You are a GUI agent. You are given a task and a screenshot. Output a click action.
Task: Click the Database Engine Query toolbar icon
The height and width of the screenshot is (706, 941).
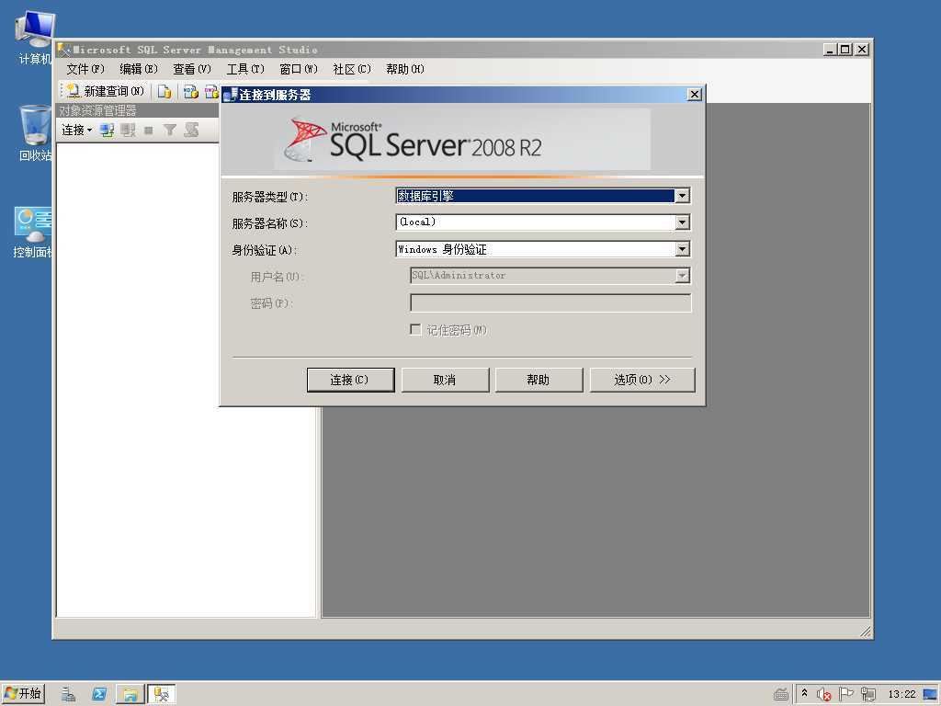164,91
